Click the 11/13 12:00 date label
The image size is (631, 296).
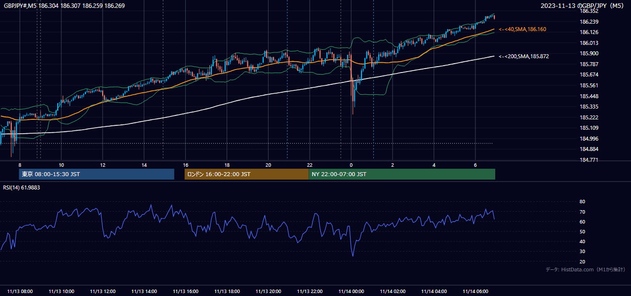(103, 292)
